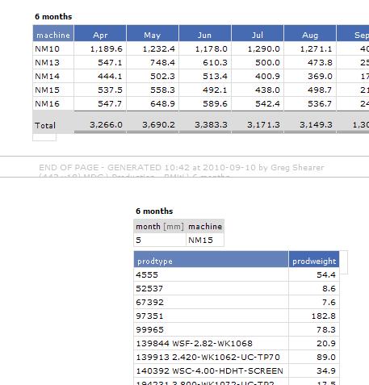Image resolution: width=369 pixels, height=385 pixels.
Task: Select product row 97351
Action: [x=237, y=316]
